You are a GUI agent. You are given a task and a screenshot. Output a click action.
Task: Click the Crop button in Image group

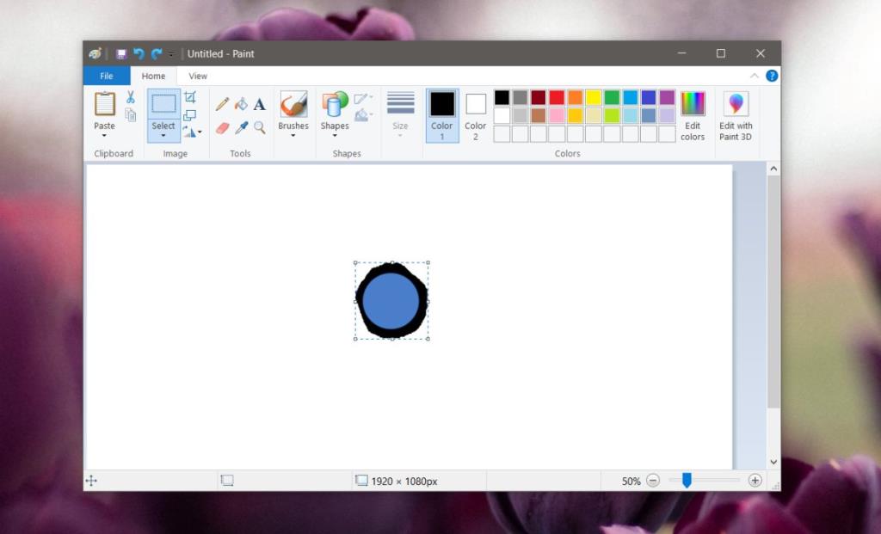[189, 96]
